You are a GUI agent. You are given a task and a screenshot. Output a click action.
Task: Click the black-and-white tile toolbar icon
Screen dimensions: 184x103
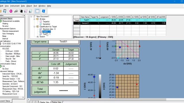click(x=21, y=11)
